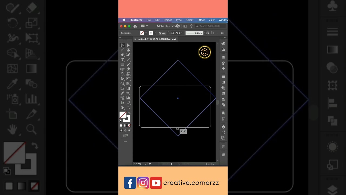
Task: Switch to Untitled-1 document tab
Action: point(157,39)
